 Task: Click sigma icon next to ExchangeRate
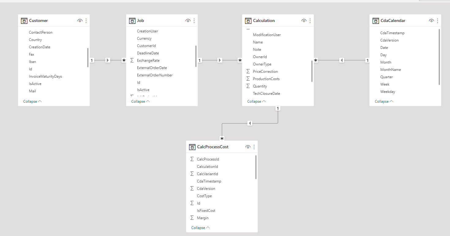(x=132, y=61)
